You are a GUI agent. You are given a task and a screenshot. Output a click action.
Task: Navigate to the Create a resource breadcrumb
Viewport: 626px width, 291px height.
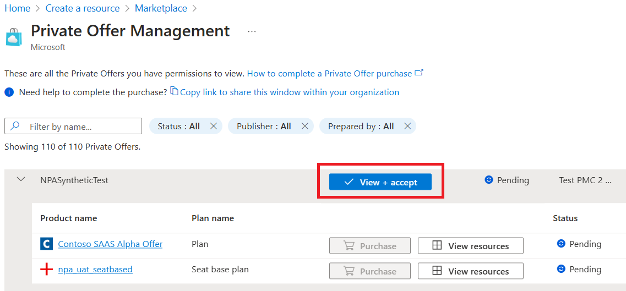tap(83, 8)
